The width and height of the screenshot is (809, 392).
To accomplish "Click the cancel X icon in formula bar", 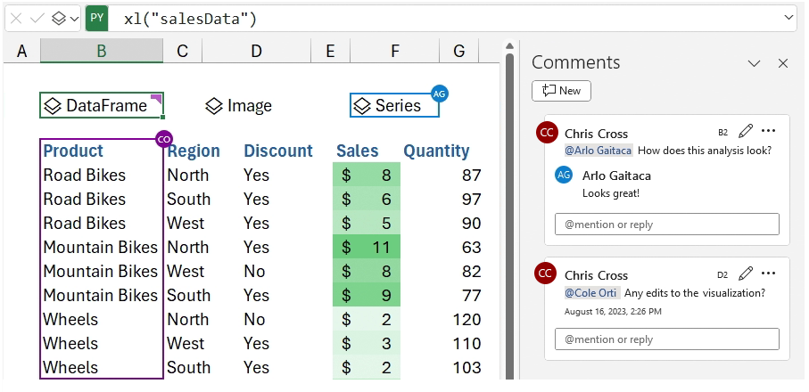I will 16,18.
